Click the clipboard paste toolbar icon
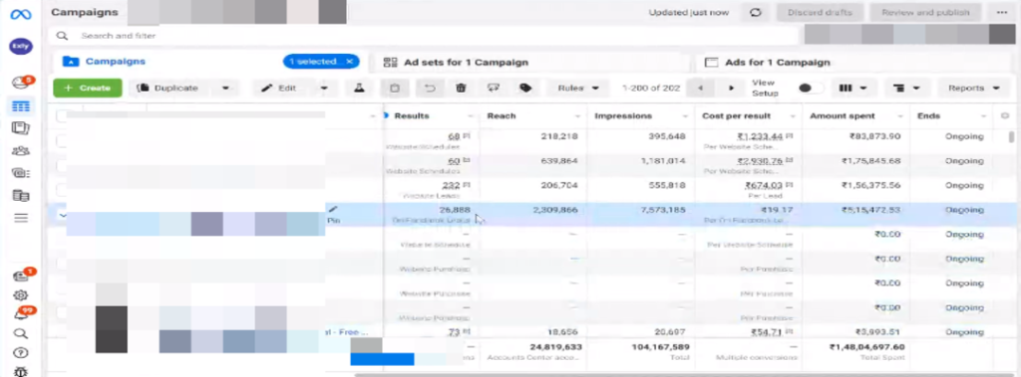1021x377 pixels. [395, 88]
